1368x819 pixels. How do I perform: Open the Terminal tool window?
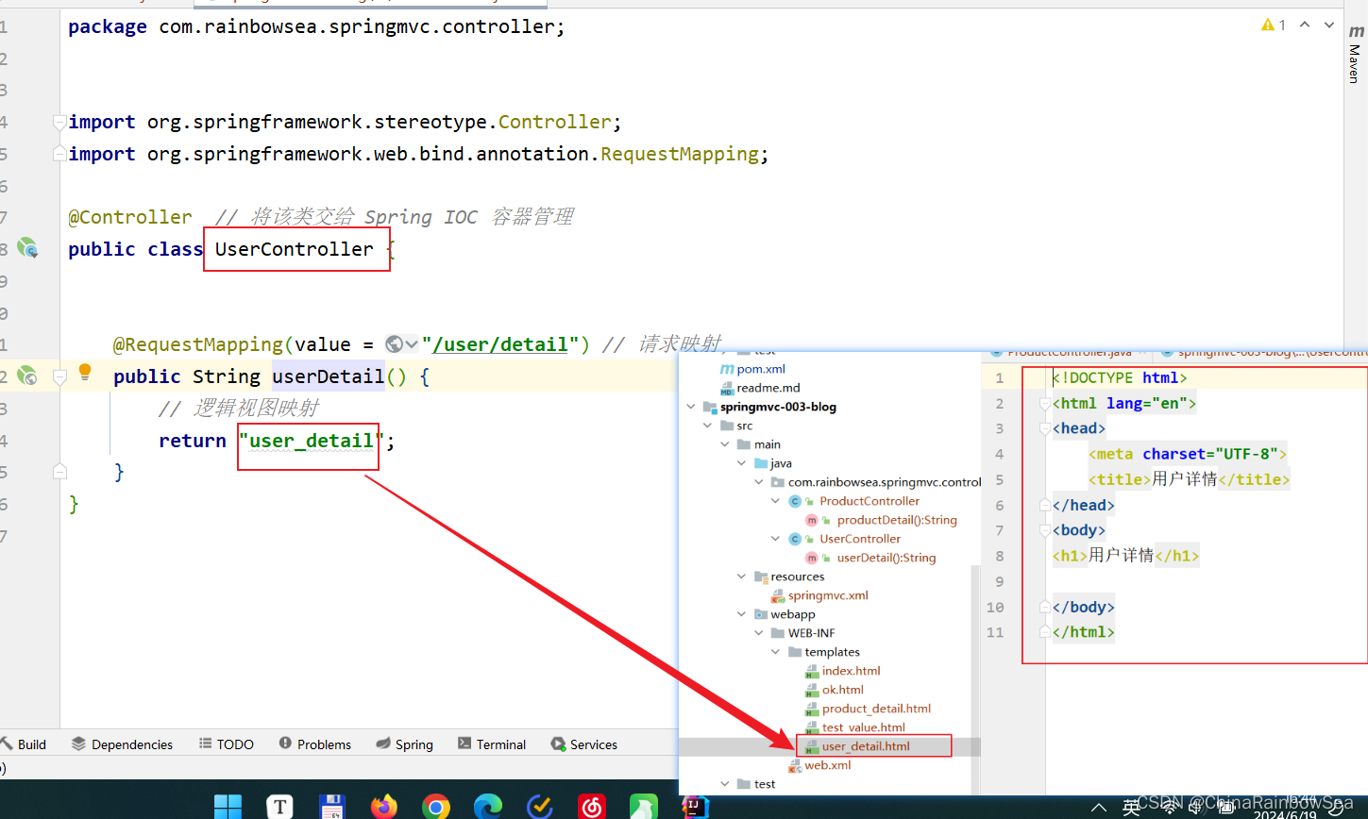click(492, 744)
